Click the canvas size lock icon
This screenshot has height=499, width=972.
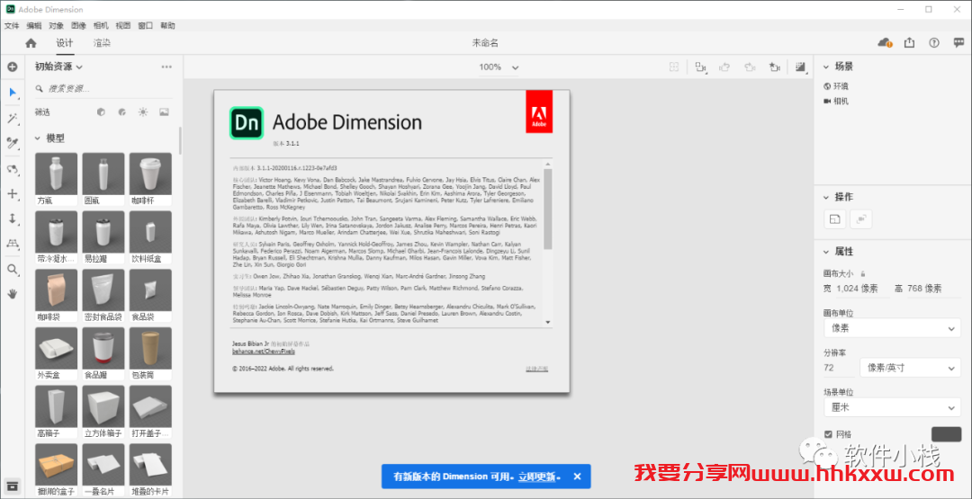point(863,273)
